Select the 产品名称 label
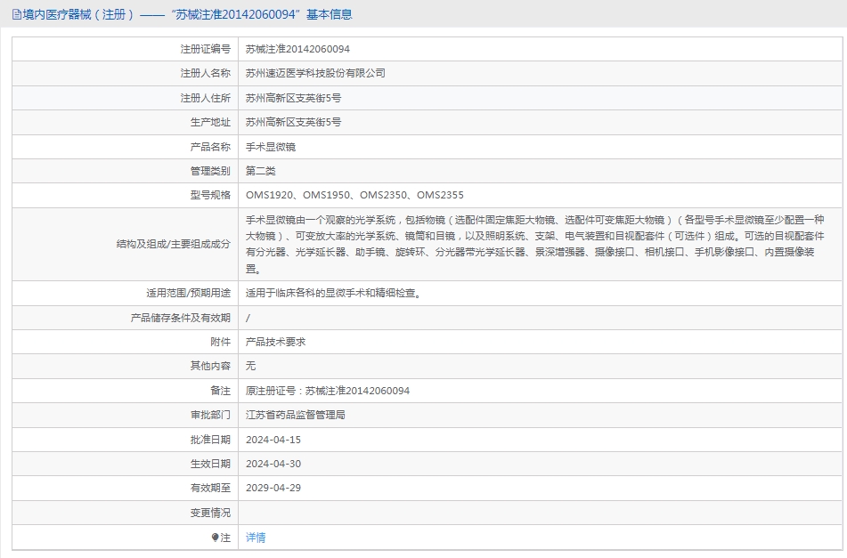 (210, 147)
